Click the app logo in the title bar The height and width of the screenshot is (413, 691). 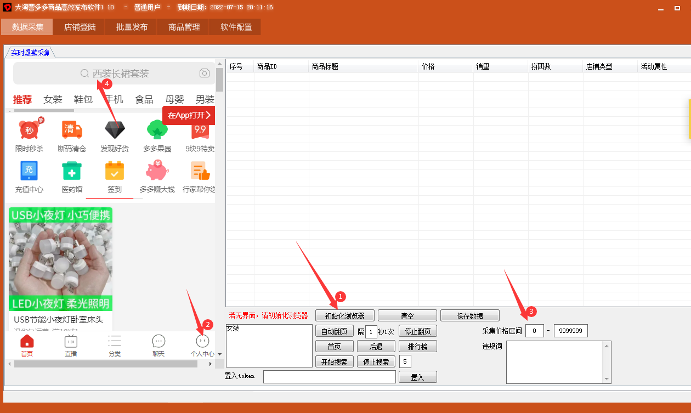(x=7, y=8)
